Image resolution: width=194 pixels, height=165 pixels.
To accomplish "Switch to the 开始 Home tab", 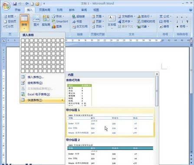I will [x=18, y=10].
